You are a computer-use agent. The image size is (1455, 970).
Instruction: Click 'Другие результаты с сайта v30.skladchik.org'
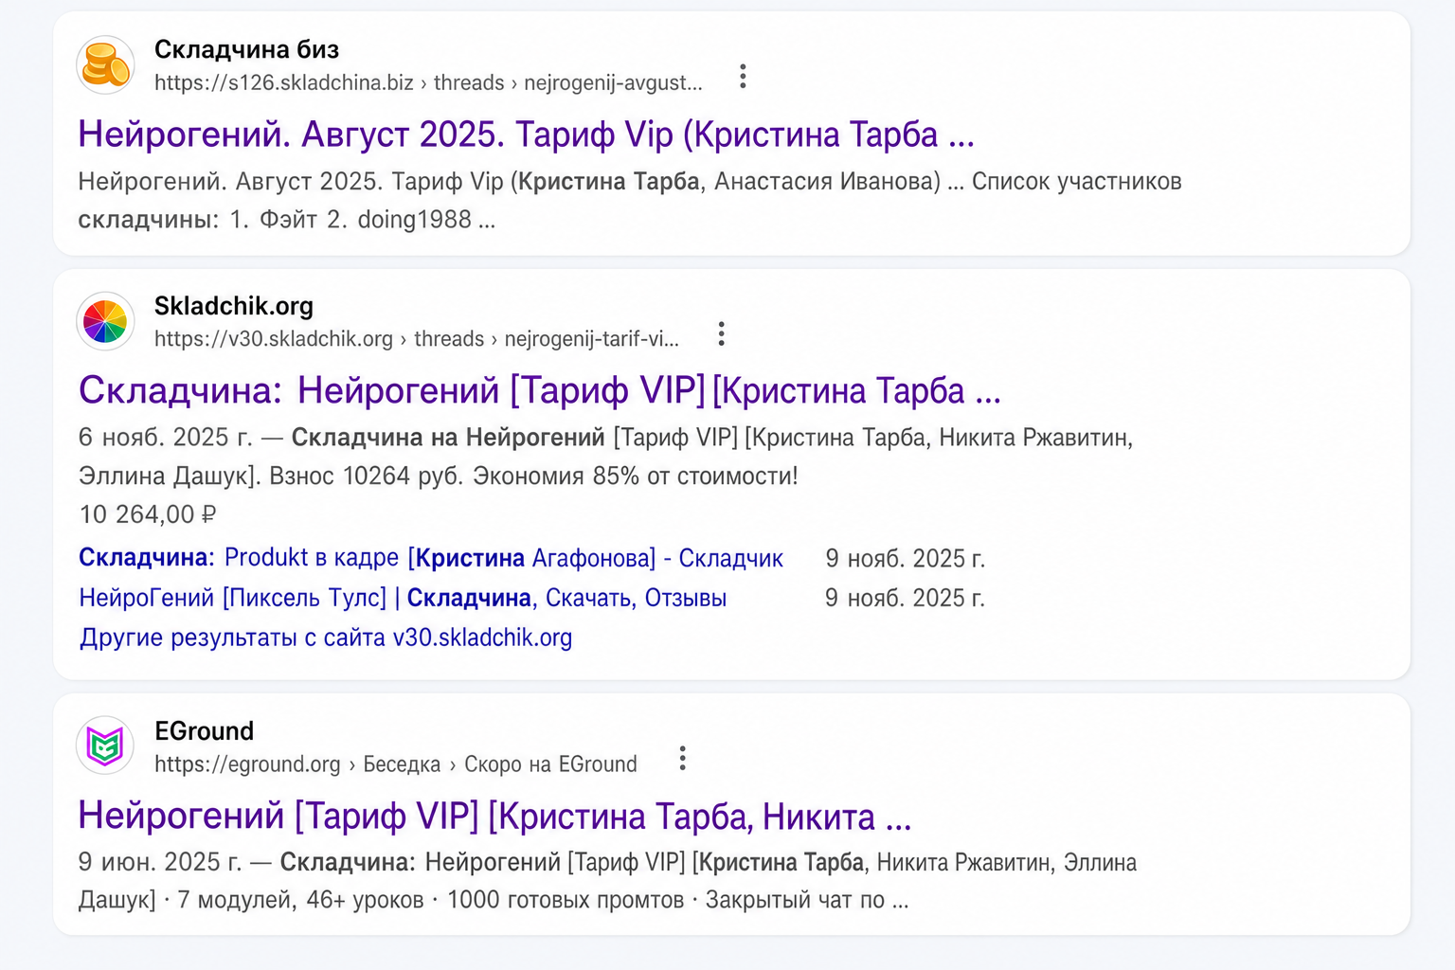click(x=326, y=638)
